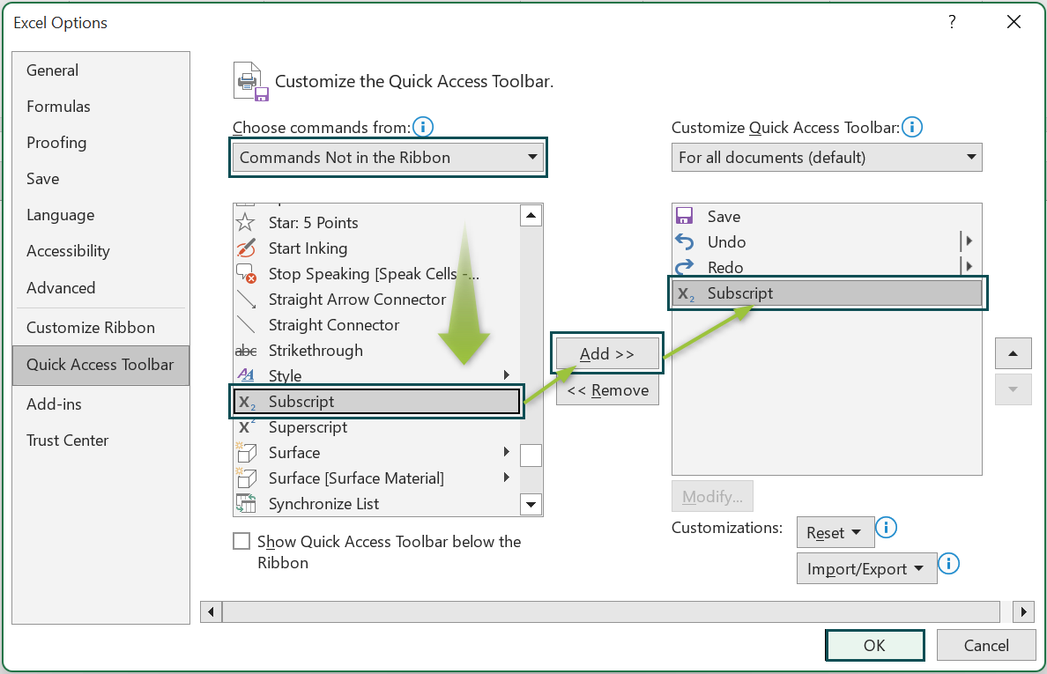Click the Superscript X icon

[x=247, y=427]
